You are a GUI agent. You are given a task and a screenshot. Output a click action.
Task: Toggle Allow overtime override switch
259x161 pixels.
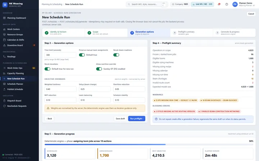click(99, 69)
